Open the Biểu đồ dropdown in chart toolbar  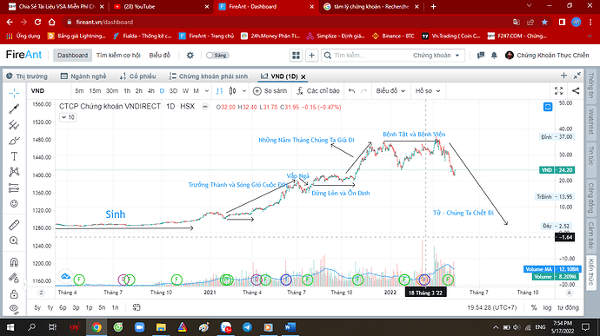[x=390, y=91]
